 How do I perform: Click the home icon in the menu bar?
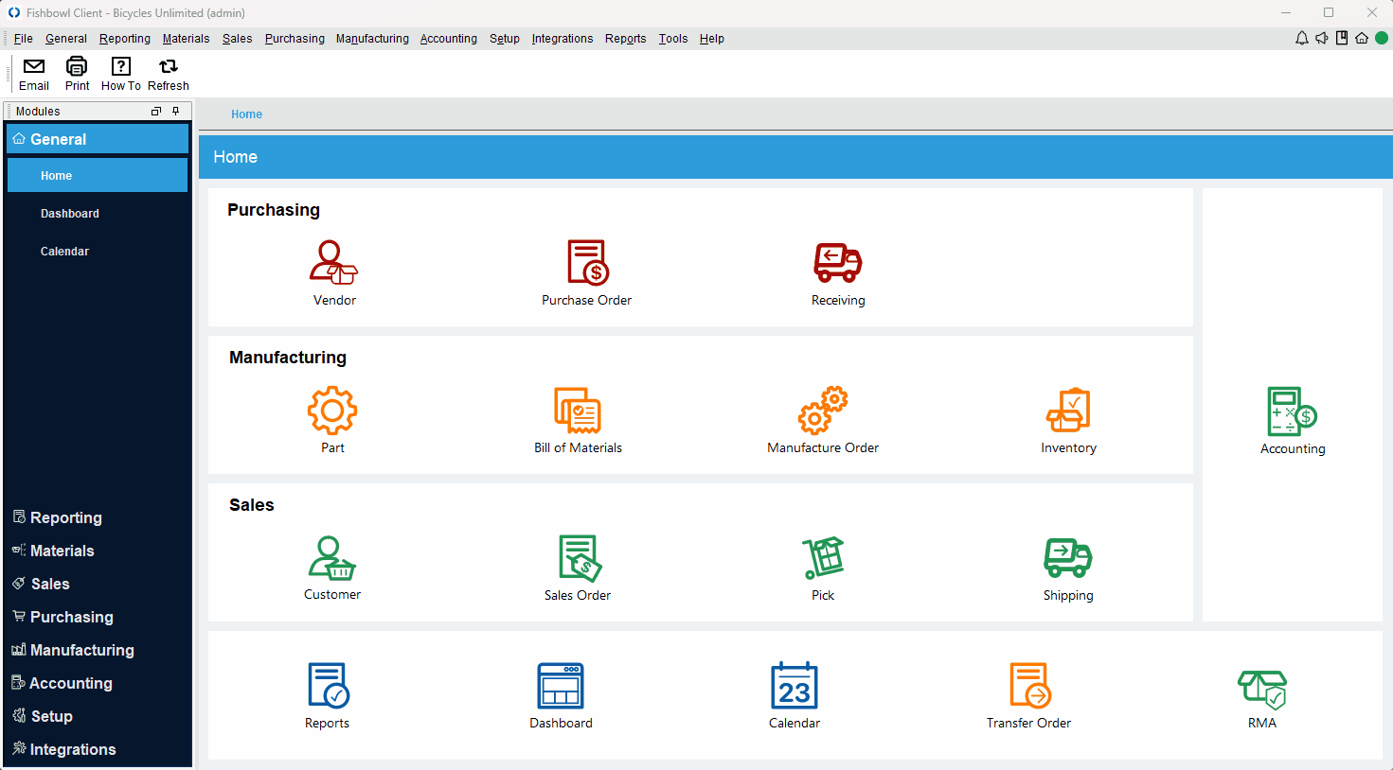pos(1362,39)
